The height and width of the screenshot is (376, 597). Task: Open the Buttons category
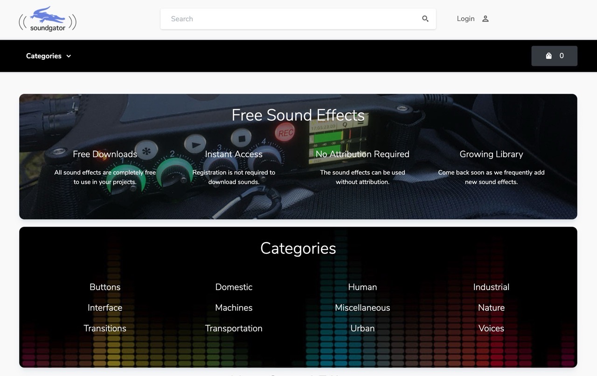[105, 287]
